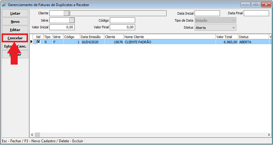This screenshot has width=273, height=145.
Task: Sort by the Data Emissão column header
Action: [92, 37]
